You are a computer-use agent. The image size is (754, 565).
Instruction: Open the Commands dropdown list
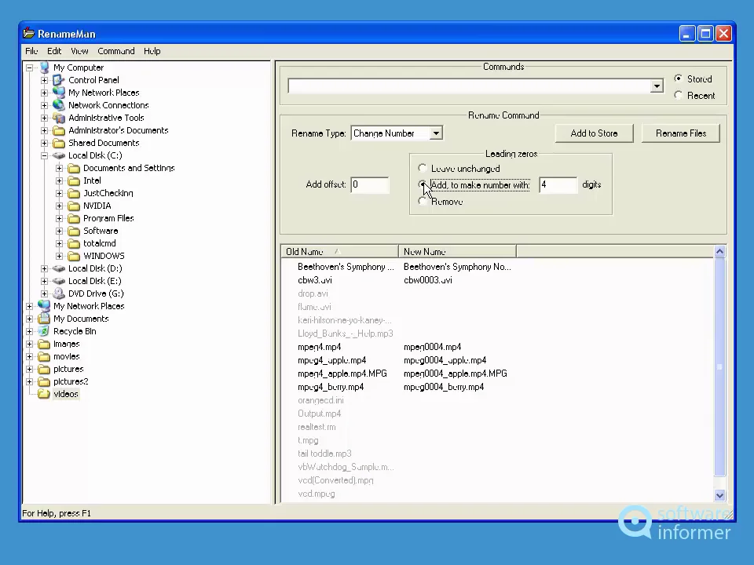pyautogui.click(x=657, y=86)
